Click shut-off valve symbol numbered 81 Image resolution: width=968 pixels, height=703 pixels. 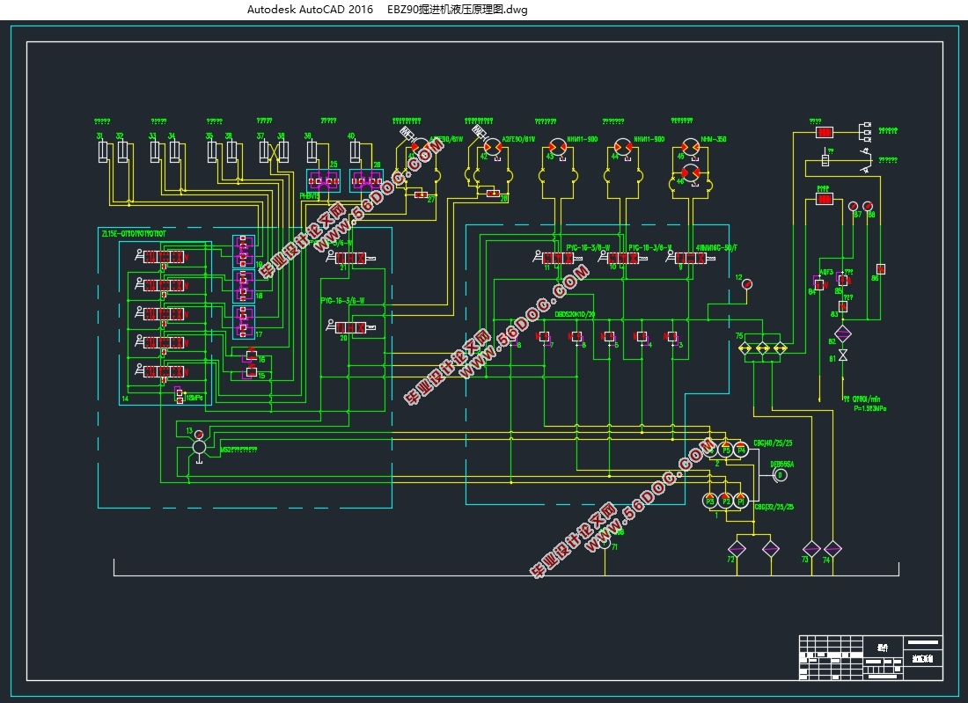[843, 355]
